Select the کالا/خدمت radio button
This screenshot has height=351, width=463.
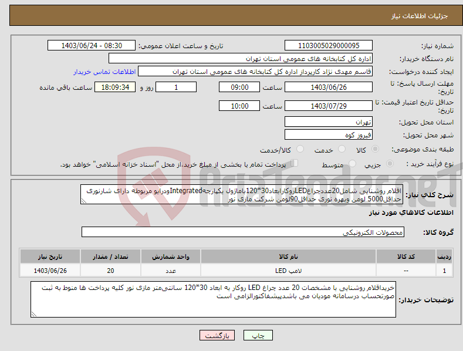click(x=300, y=149)
